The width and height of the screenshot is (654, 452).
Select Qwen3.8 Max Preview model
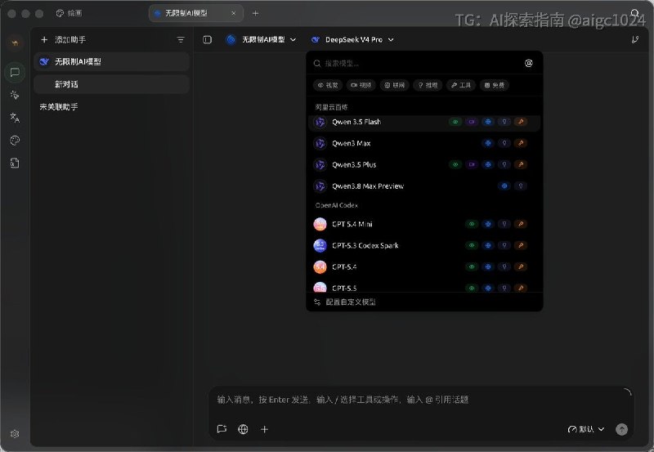point(424,186)
